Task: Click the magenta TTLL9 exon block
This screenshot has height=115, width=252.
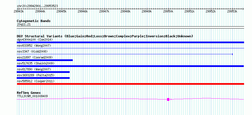Action: [168, 99]
